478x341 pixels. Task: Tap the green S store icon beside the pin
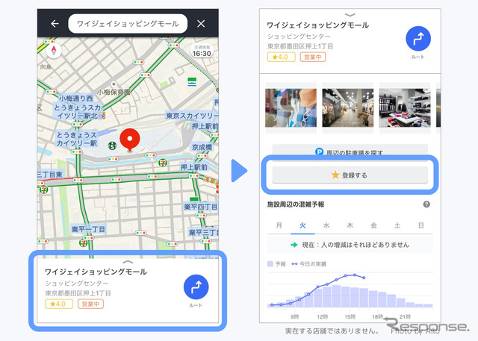click(x=113, y=146)
